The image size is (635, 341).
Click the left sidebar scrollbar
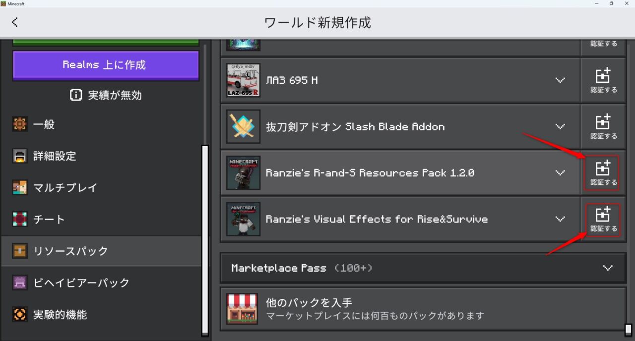click(x=205, y=240)
